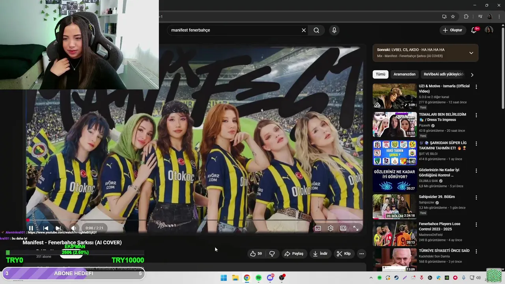Open Chrome extensions puzzle icon
This screenshot has height=284, width=505.
(466, 17)
